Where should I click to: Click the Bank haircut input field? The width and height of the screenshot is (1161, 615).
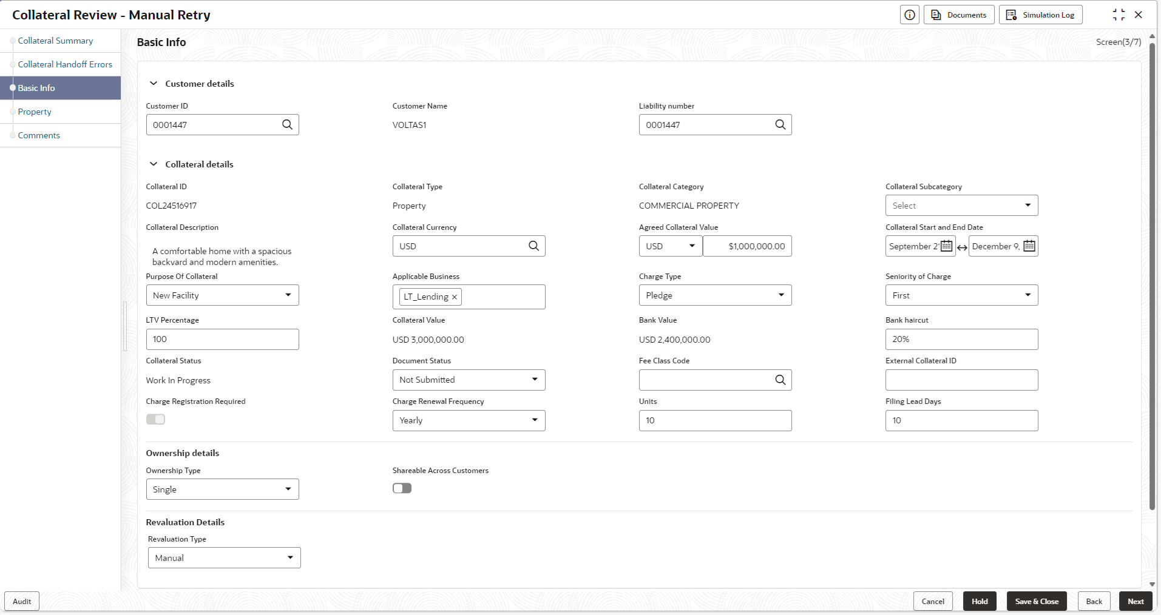[961, 339]
